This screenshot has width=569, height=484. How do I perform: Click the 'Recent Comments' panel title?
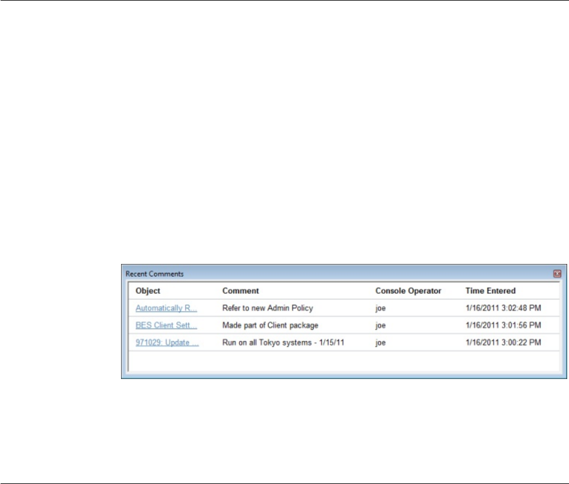click(x=155, y=274)
